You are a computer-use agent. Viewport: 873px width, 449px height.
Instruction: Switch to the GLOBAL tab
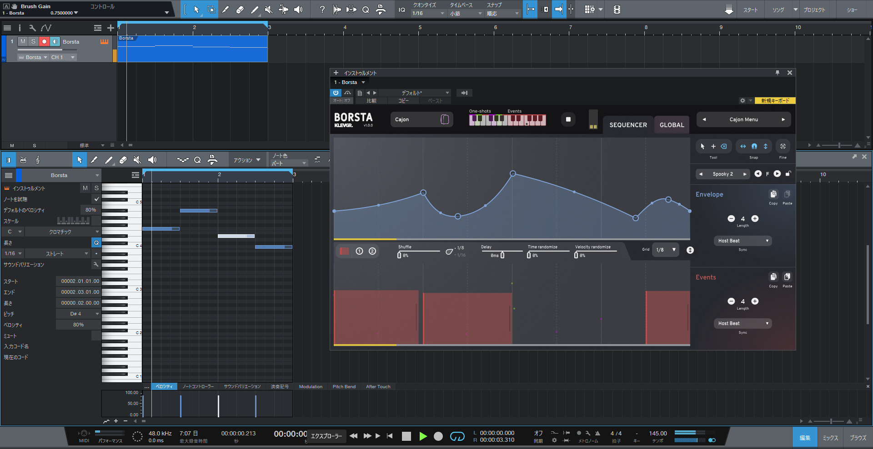click(x=672, y=125)
